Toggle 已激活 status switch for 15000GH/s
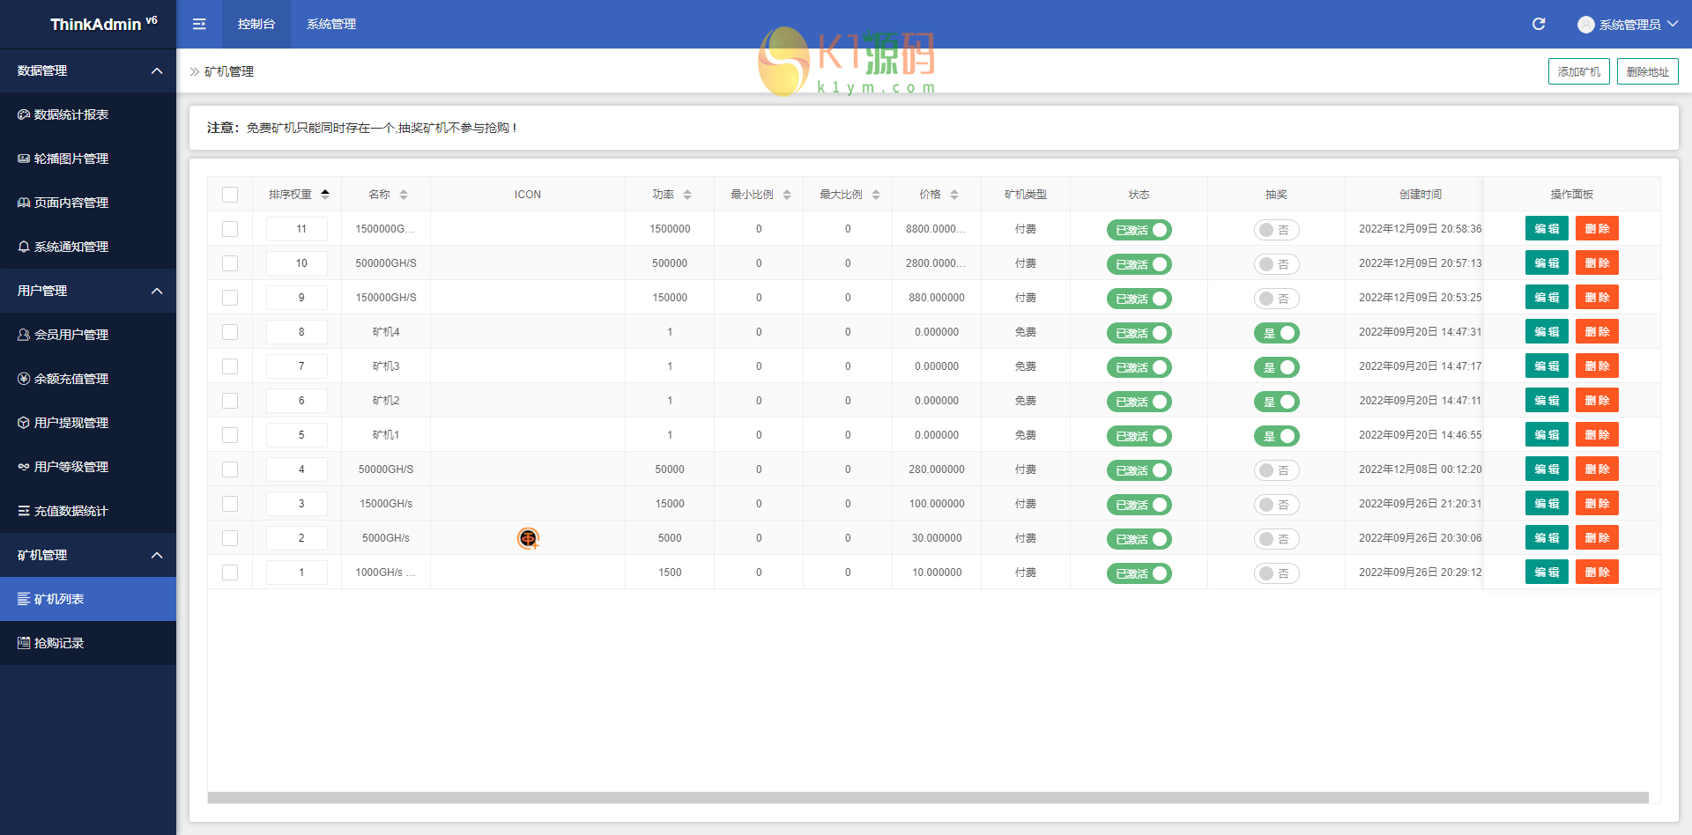The image size is (1692, 835). (x=1139, y=505)
